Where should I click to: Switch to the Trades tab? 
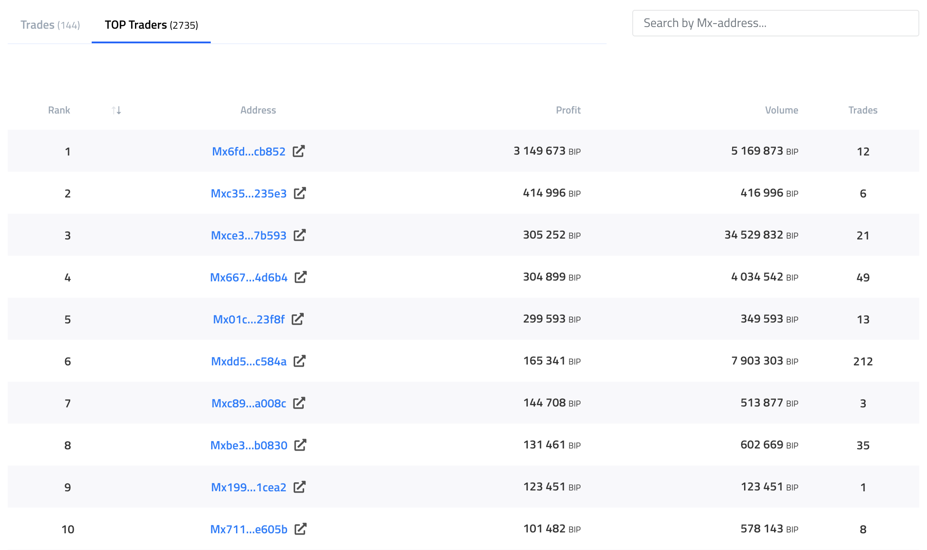[50, 25]
